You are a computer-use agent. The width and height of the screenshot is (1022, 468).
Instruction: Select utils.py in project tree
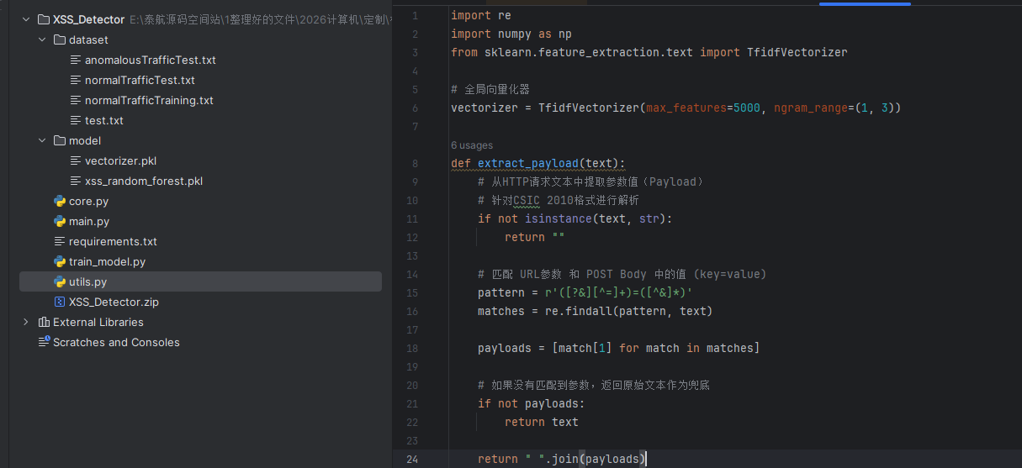coord(87,281)
